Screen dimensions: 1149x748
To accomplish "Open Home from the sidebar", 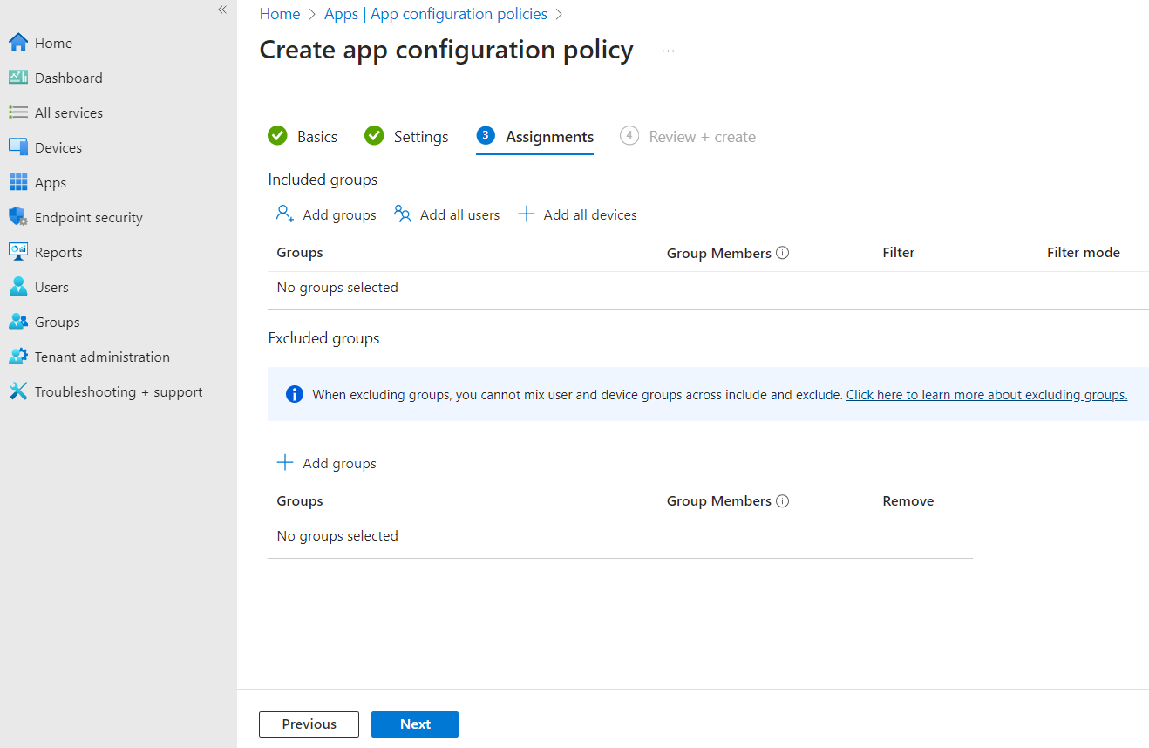I will coord(53,43).
